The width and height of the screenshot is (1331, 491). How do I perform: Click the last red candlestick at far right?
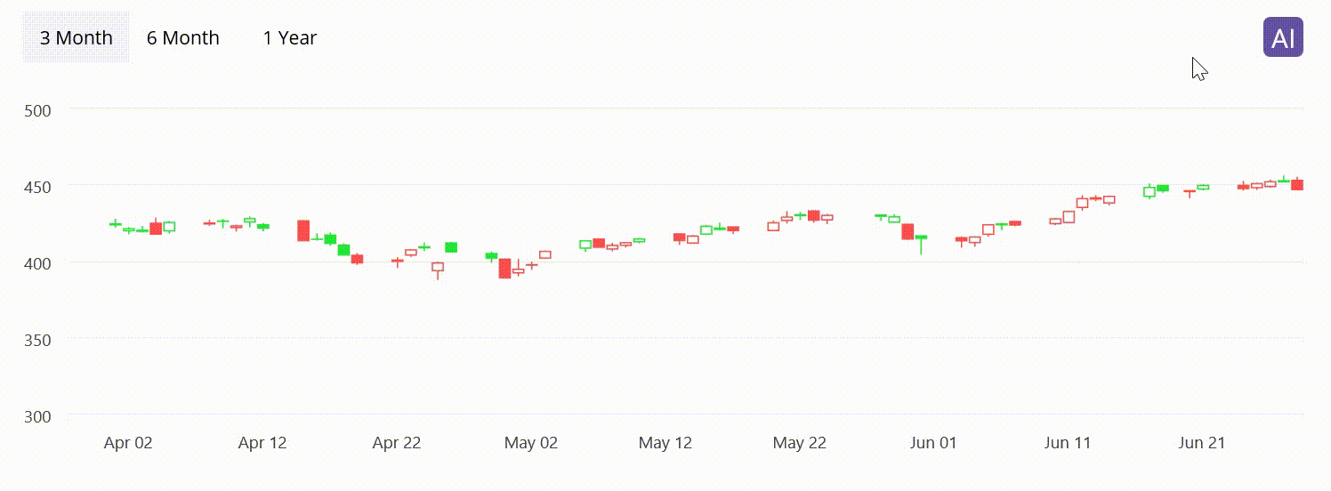[x=1297, y=185]
